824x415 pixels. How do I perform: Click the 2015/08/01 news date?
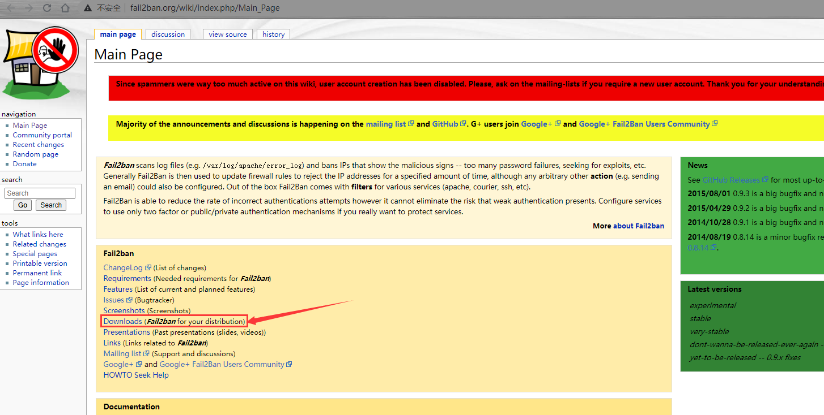[x=709, y=194]
